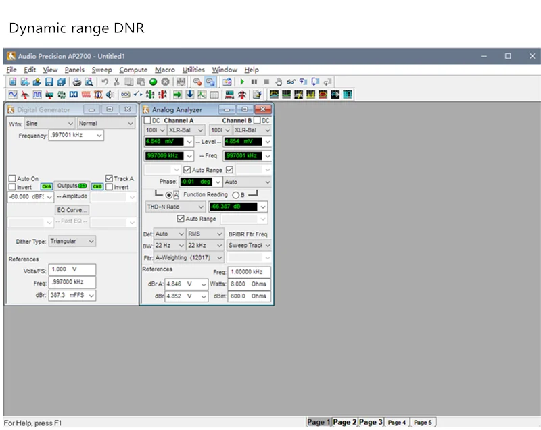
Task: Enable the Auto On checkbox
Action: click(12, 178)
